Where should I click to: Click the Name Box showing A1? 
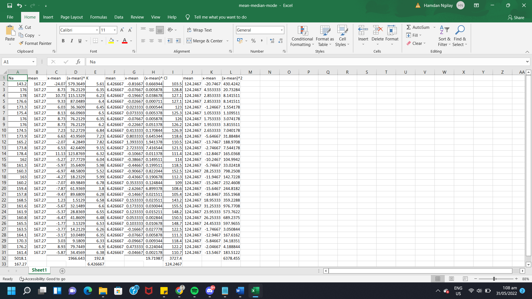click(19, 62)
